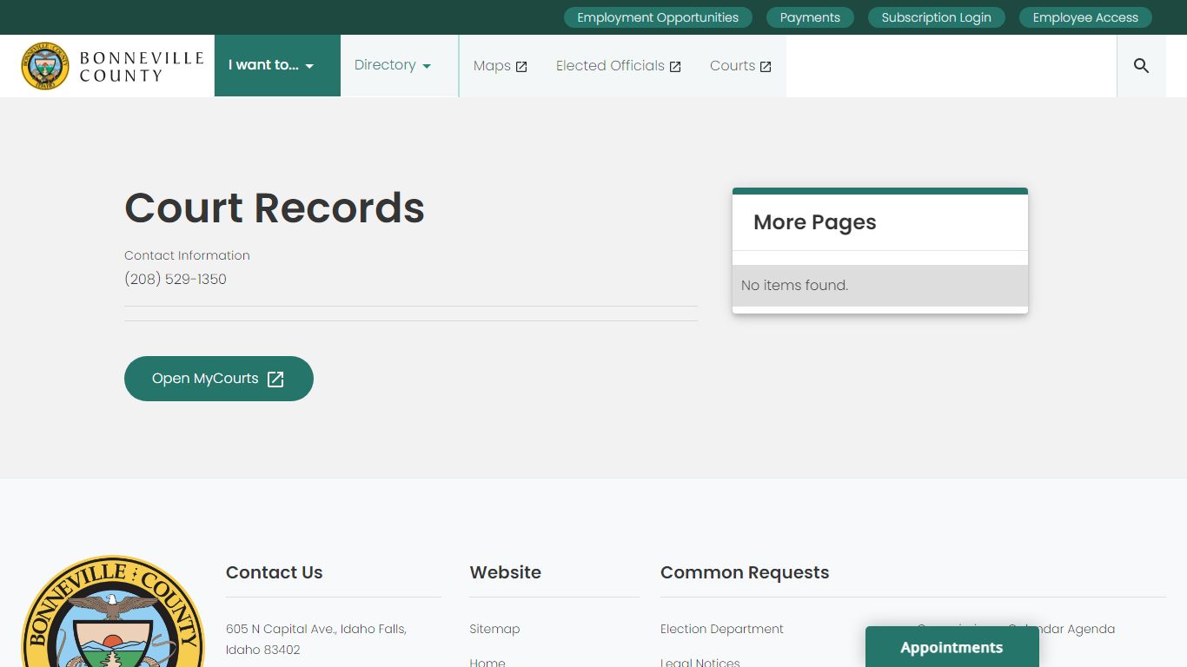The height and width of the screenshot is (667, 1187).
Task: Click the "Idaho 83402" address line
Action: 263,650
